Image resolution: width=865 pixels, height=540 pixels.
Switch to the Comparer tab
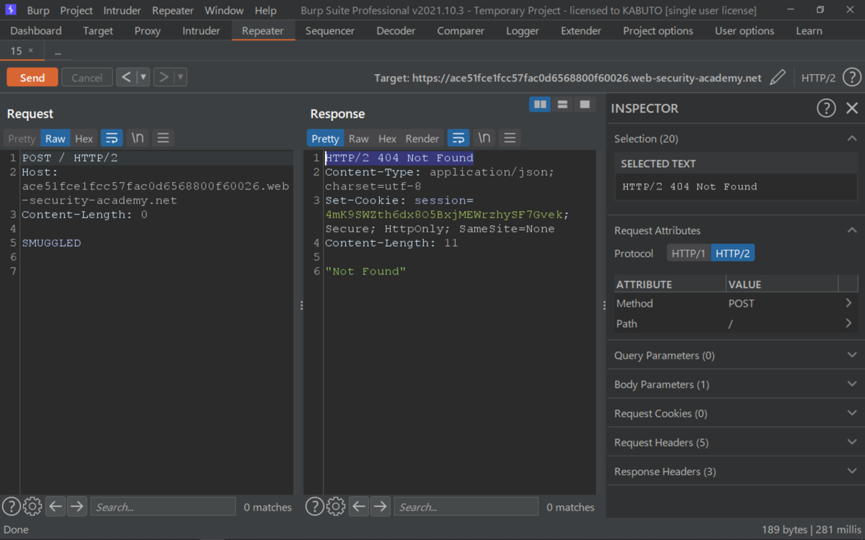pos(461,31)
